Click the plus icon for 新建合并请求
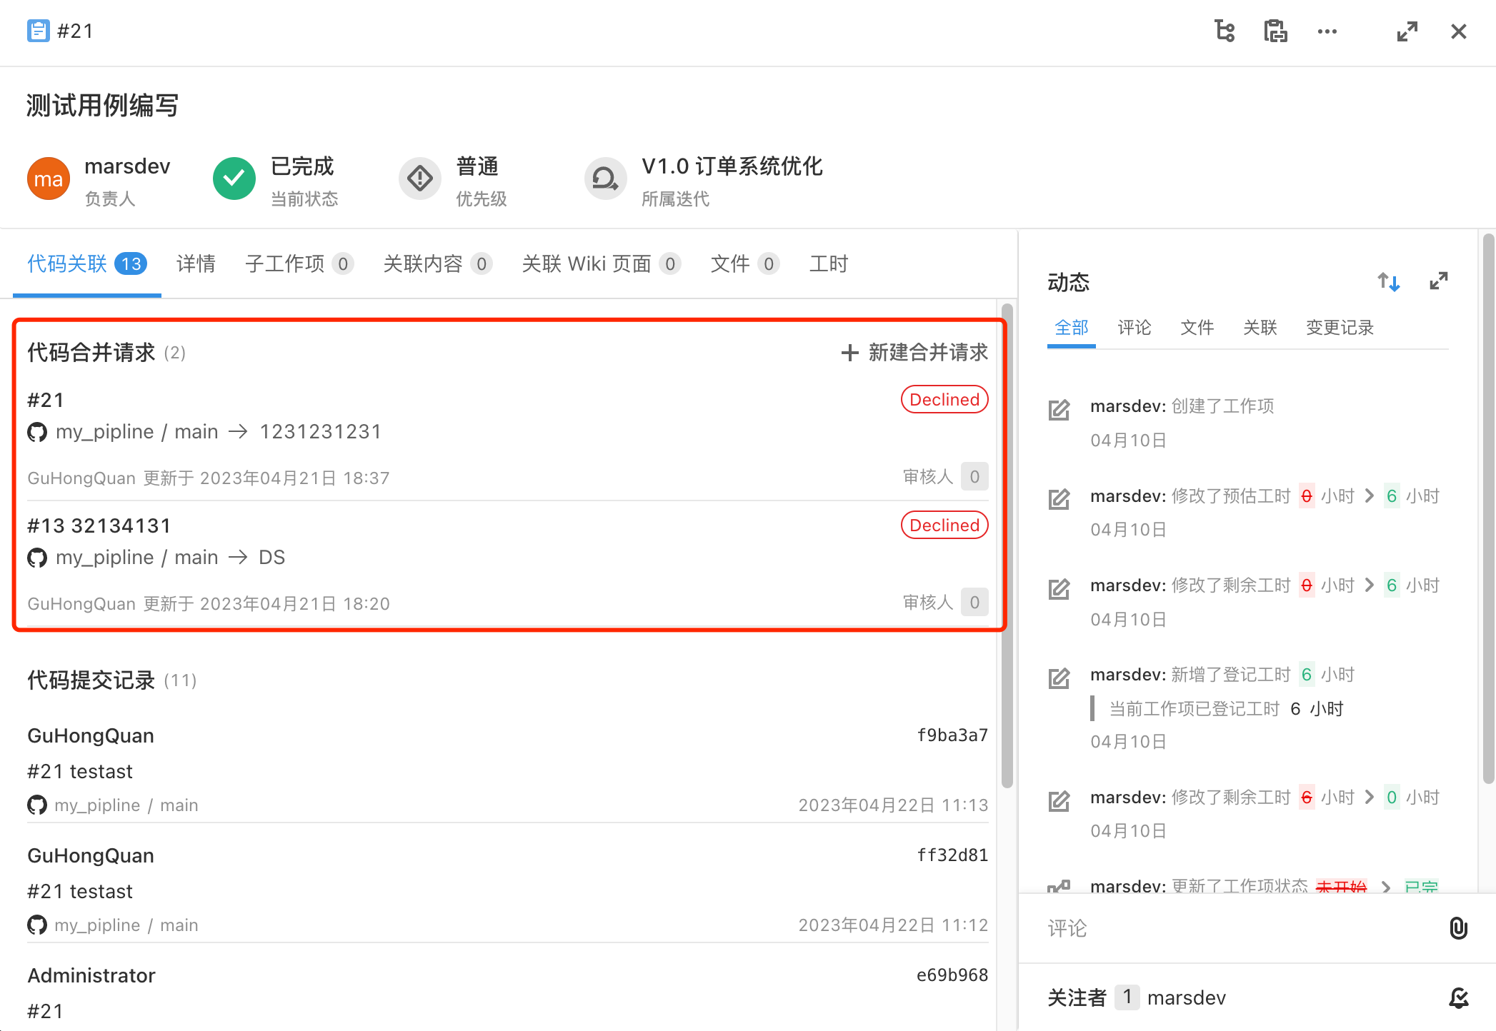 [849, 353]
